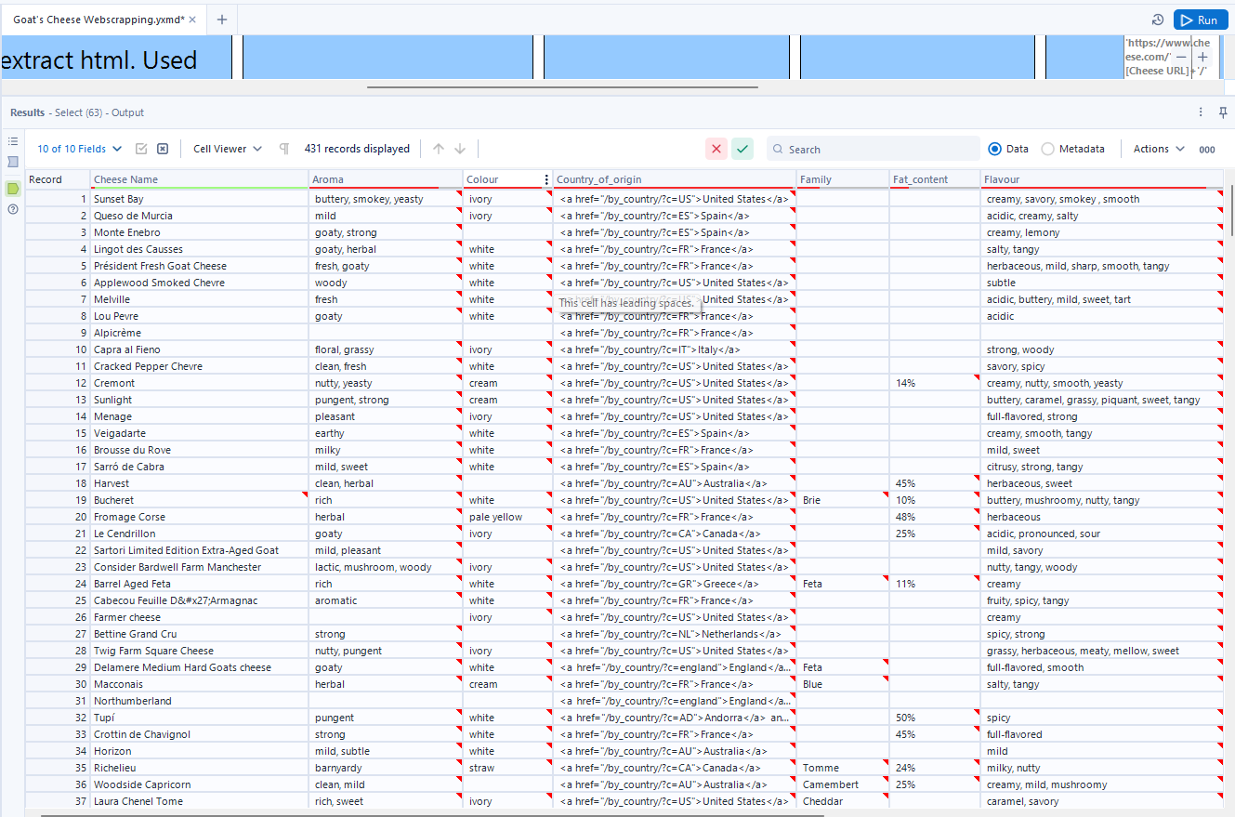Focus the Results Search box
The image size is (1235, 817).
[874, 149]
